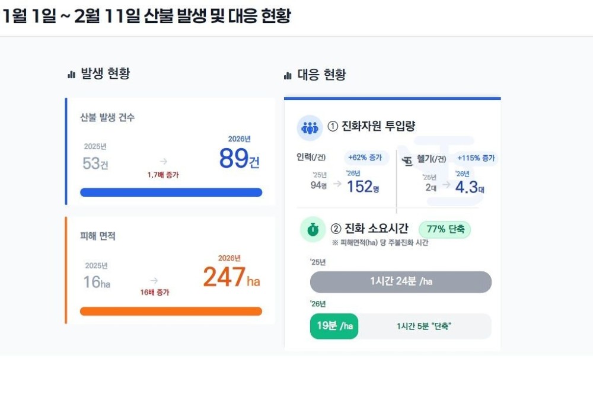
Task: Click the 1시간 5분 "단축" label
Action: (x=423, y=326)
